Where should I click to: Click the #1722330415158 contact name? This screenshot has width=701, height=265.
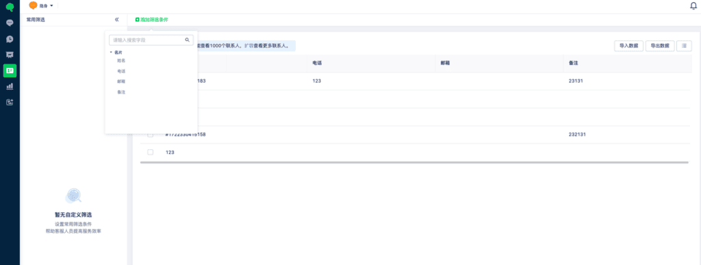pos(186,134)
